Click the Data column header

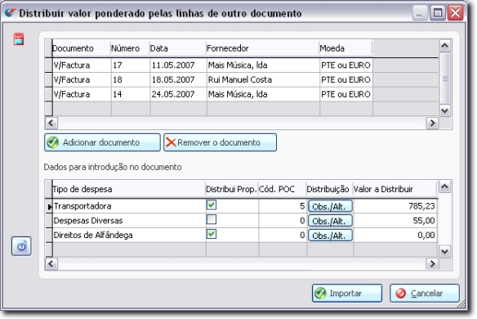[x=178, y=48]
